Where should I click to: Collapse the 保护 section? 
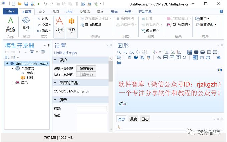coord(55,60)
